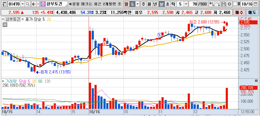Open the dropdown arrow beside the speaker icon

point(38,4)
